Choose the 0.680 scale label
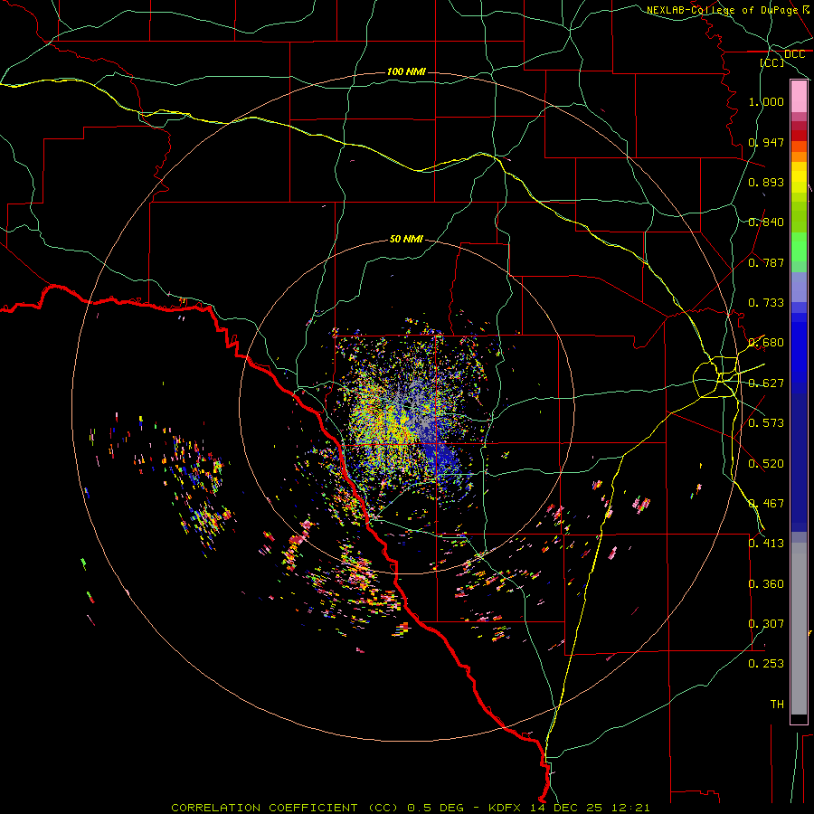Image resolution: width=814 pixels, height=814 pixels. (766, 343)
